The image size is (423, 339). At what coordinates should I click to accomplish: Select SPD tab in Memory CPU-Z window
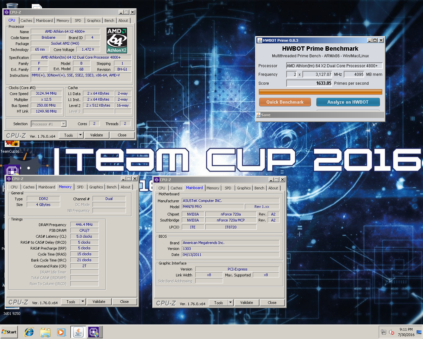pyautogui.click(x=80, y=187)
